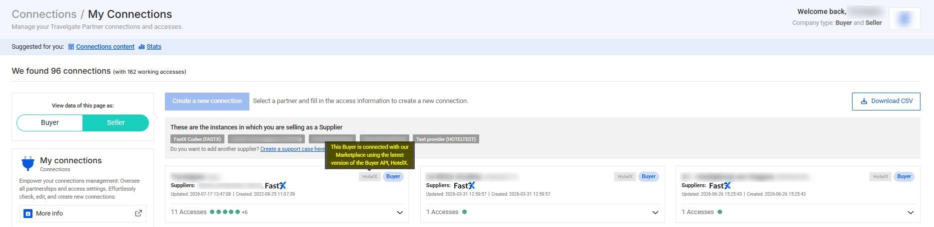Click Create a new connection button

(207, 101)
